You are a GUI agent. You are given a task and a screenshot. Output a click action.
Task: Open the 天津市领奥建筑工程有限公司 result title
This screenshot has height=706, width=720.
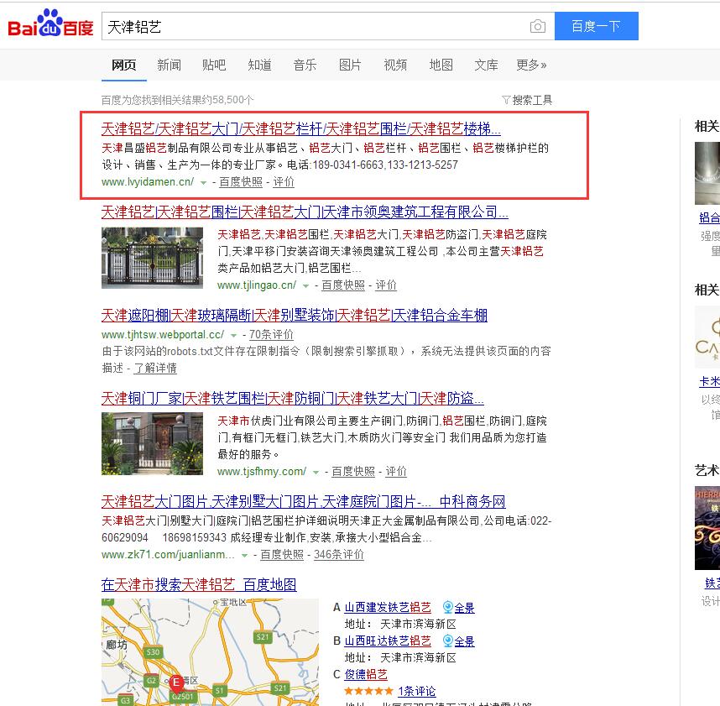pos(305,212)
